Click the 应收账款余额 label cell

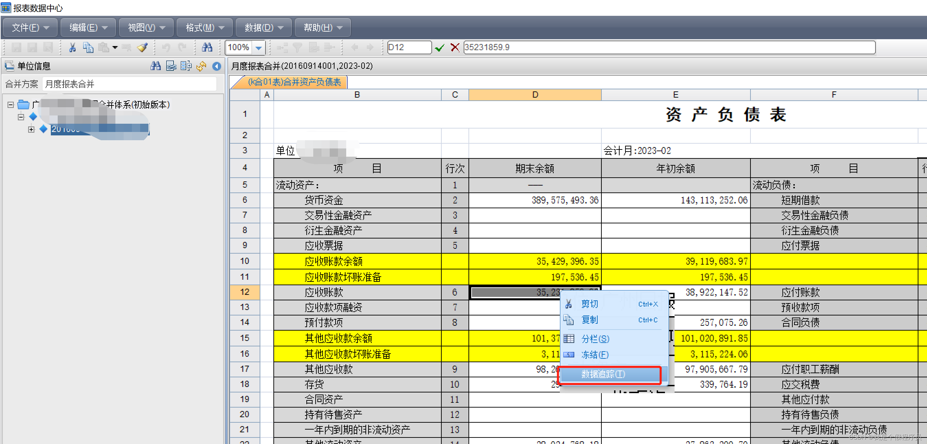(x=357, y=262)
